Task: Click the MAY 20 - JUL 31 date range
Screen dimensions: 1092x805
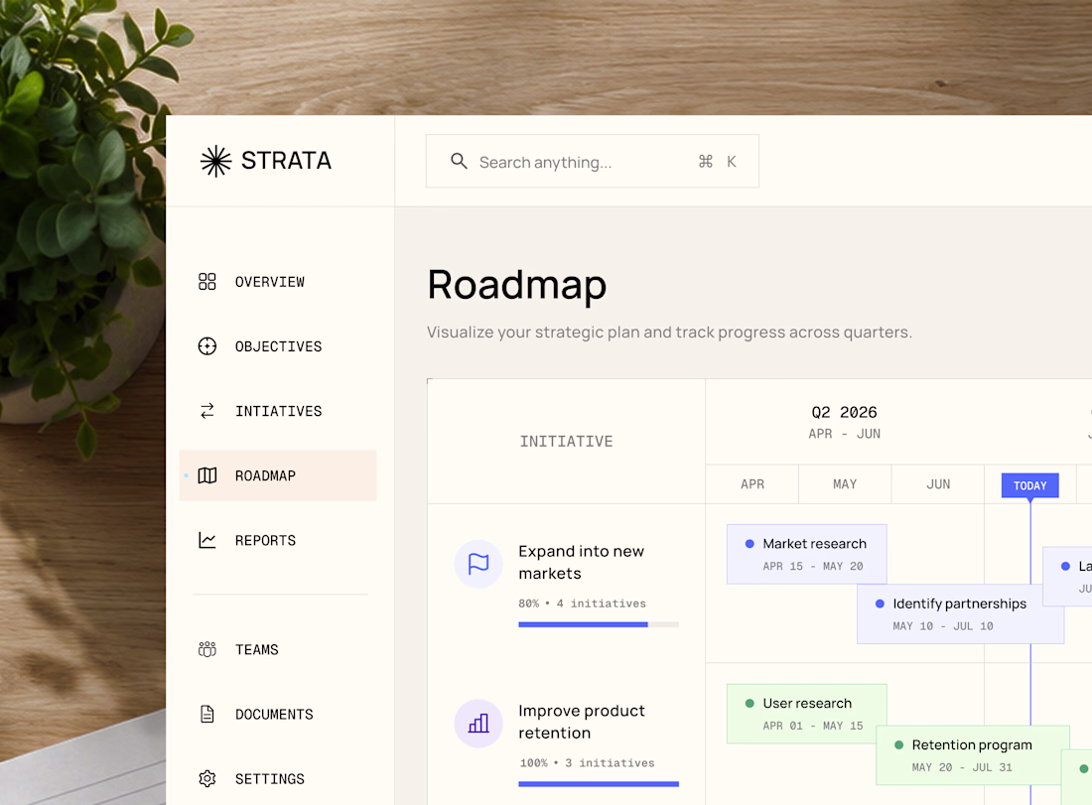Action: (962, 767)
